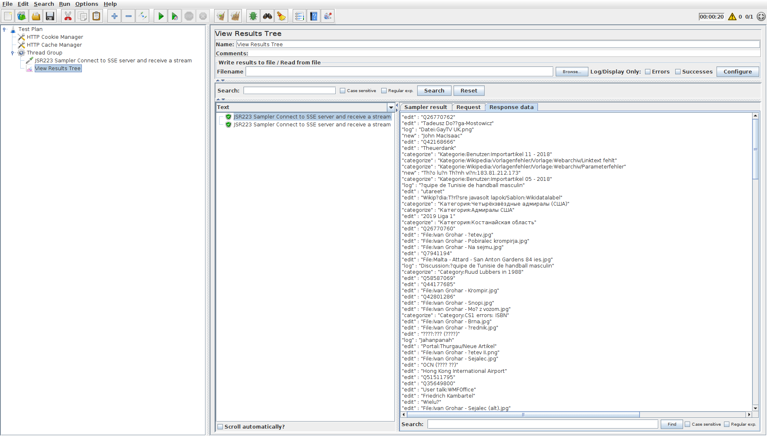Click the Reset button
Screen dimensions: 767x436
click(x=469, y=91)
